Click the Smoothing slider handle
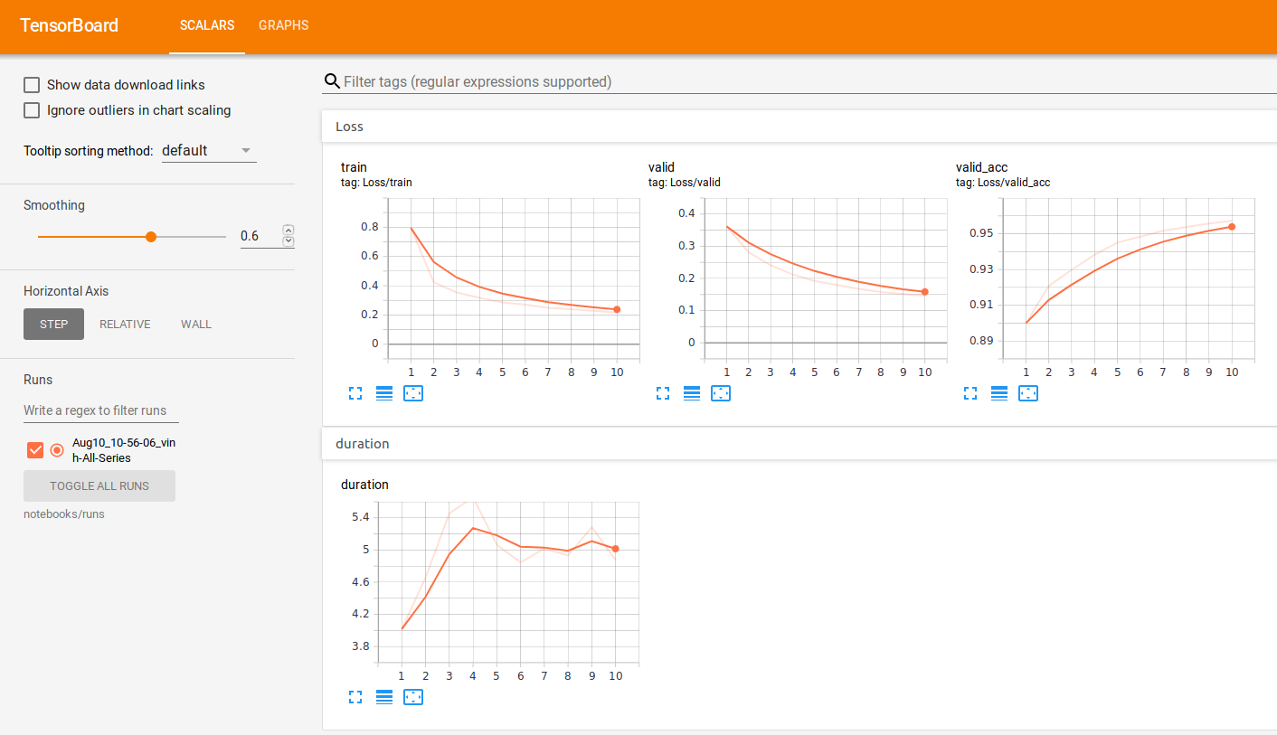 pos(150,236)
